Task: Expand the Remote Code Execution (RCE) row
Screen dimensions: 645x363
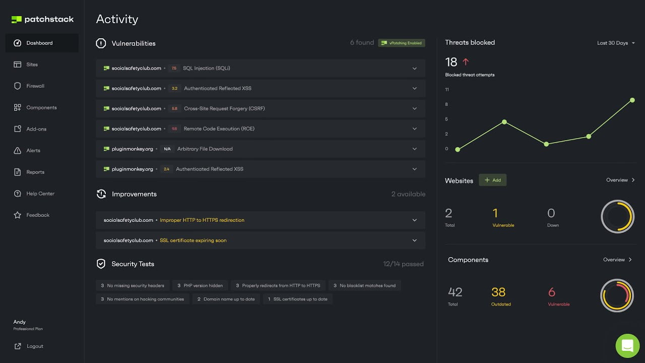Action: click(x=414, y=129)
